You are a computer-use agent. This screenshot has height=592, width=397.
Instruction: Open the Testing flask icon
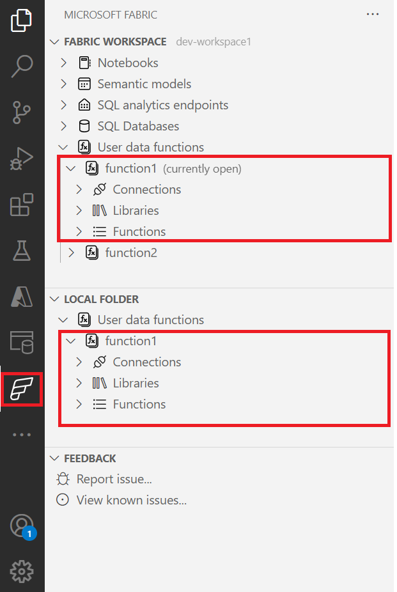(x=22, y=251)
